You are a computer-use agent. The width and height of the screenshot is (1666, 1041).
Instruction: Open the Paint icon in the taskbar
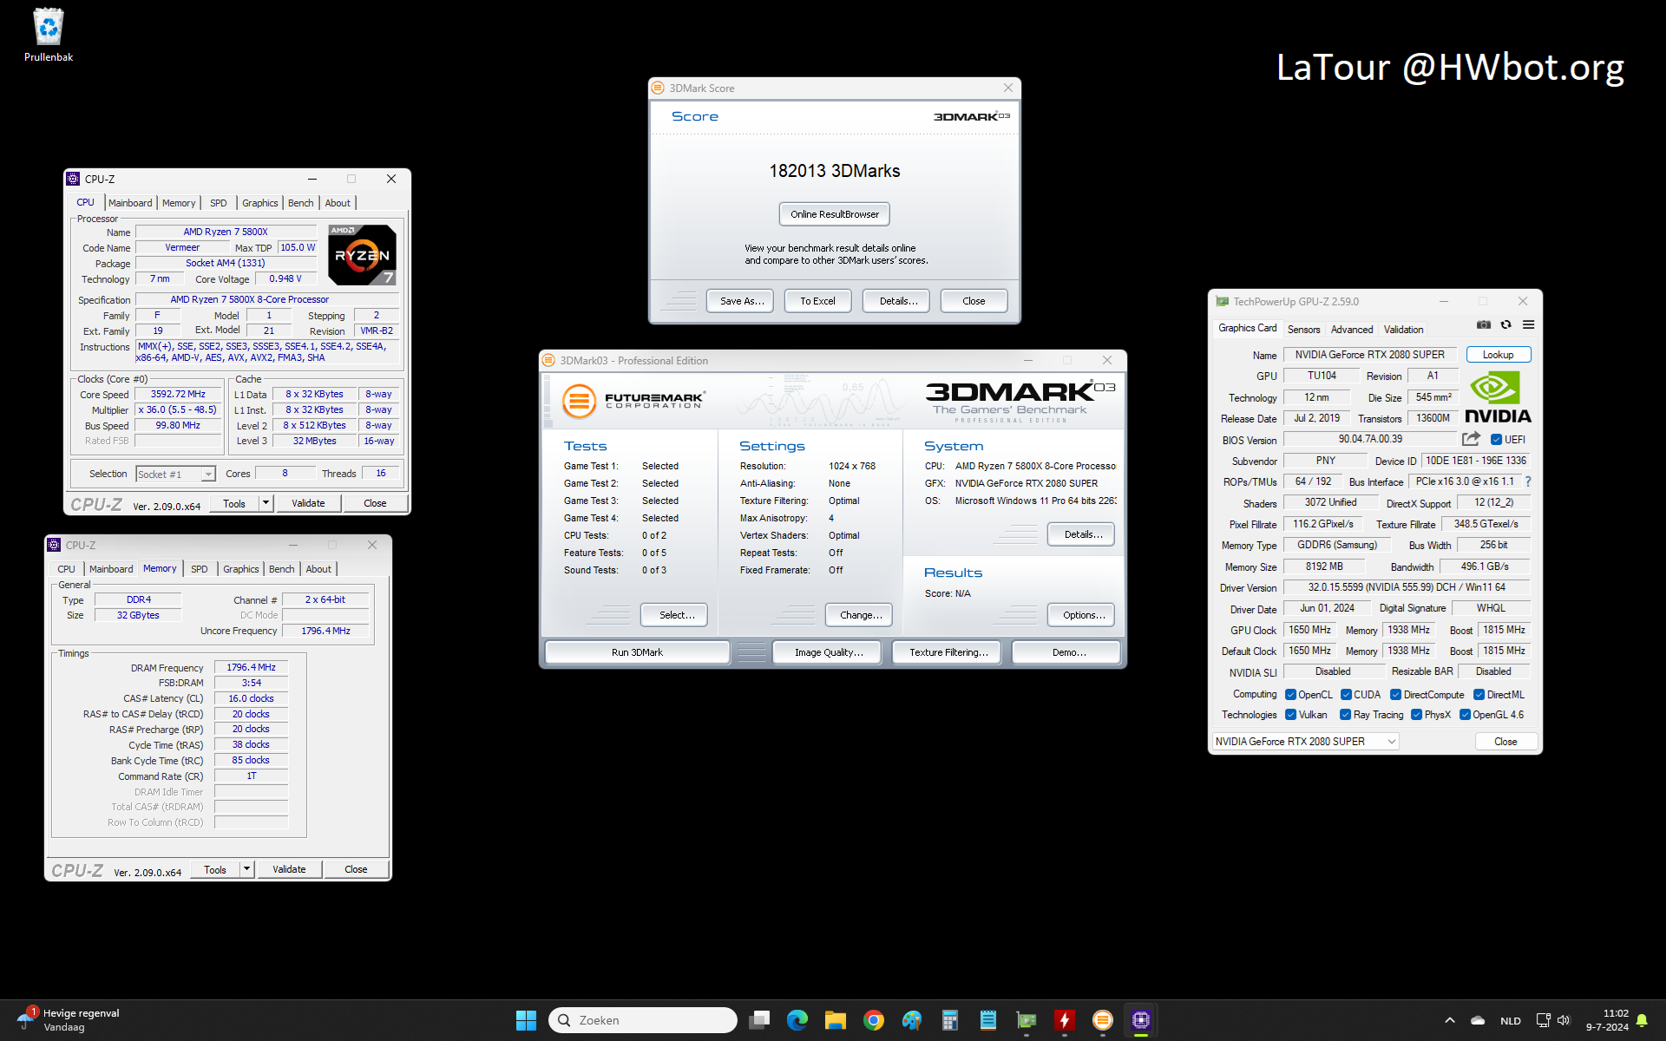(912, 1020)
